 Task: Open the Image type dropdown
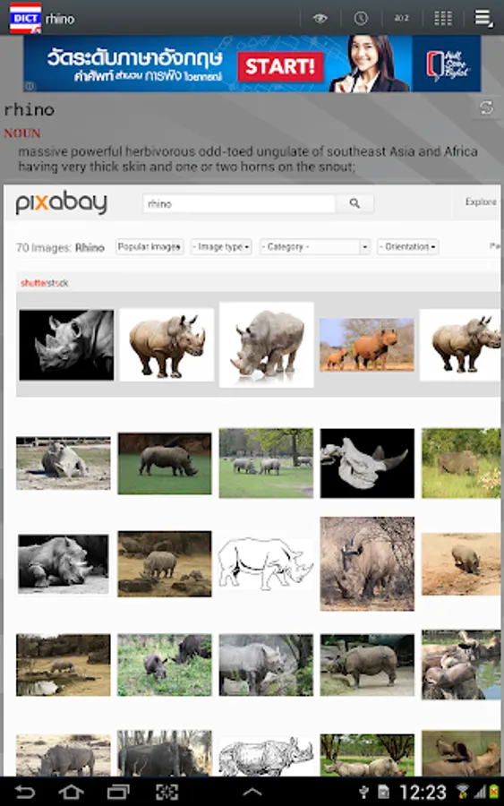click(221, 247)
